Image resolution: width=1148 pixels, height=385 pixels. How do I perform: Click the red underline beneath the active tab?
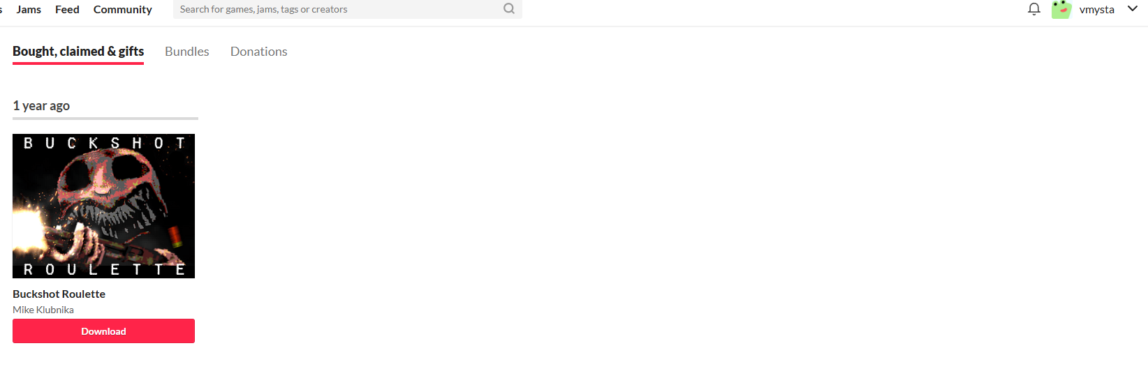coord(78,63)
